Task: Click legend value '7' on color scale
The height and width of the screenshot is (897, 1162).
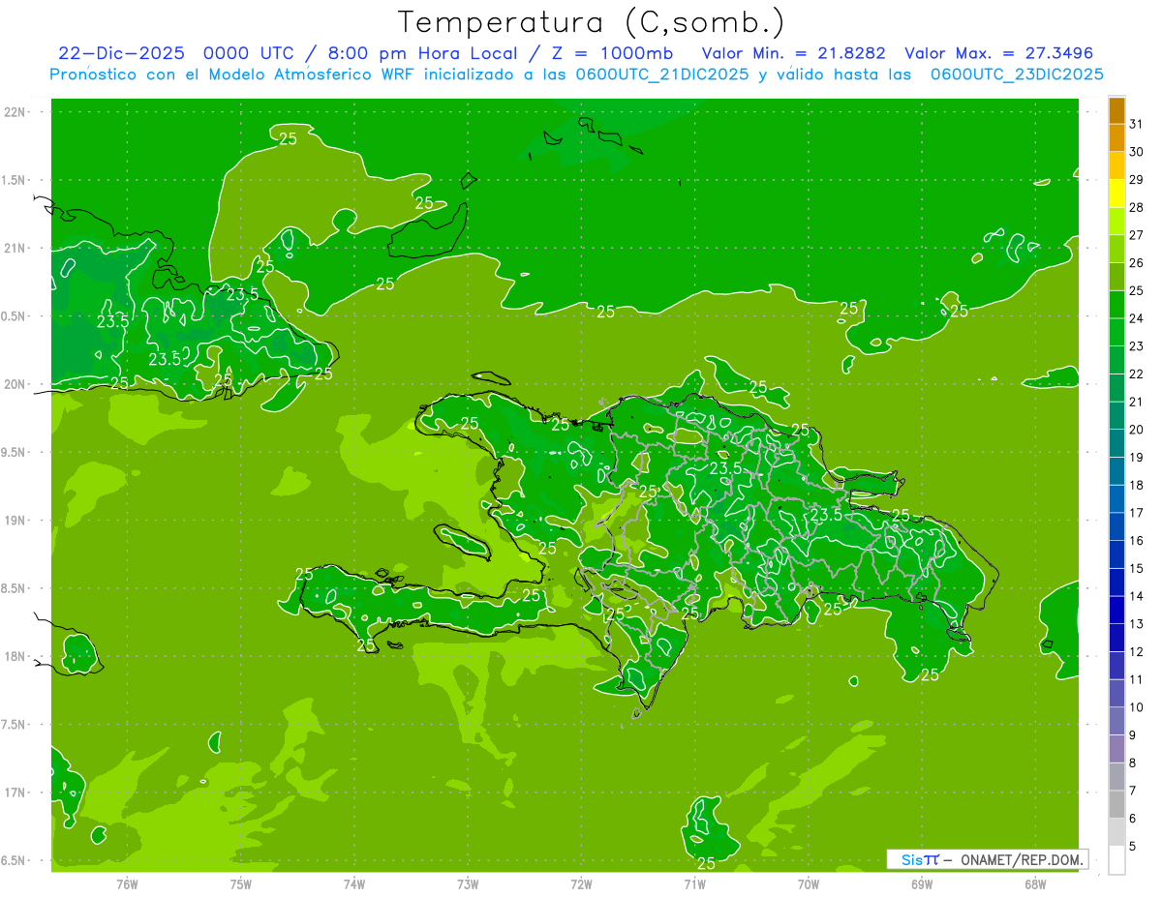Action: coord(1133,791)
